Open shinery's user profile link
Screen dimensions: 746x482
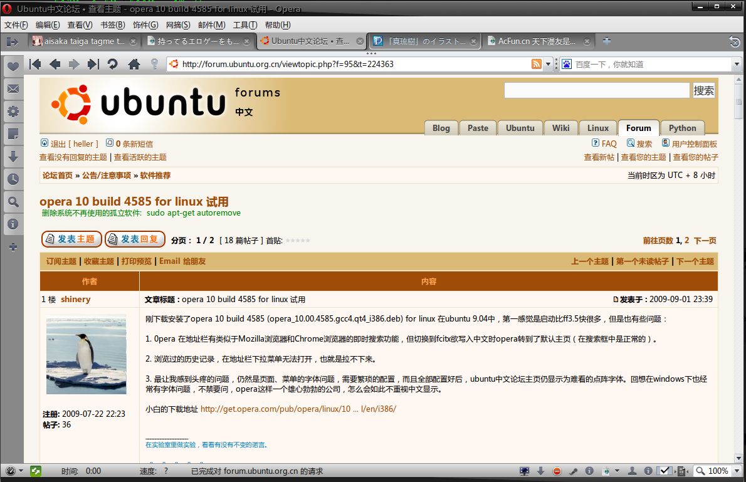76,299
